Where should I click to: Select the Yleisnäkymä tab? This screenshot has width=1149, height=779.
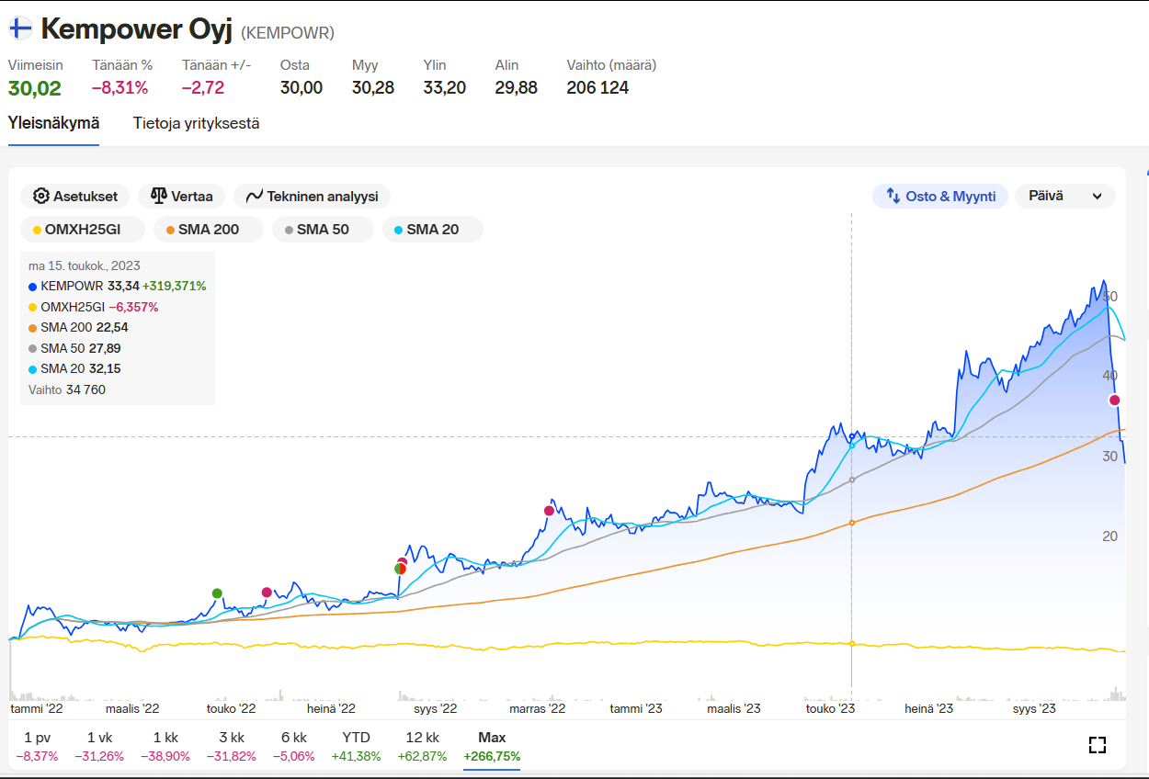[53, 123]
